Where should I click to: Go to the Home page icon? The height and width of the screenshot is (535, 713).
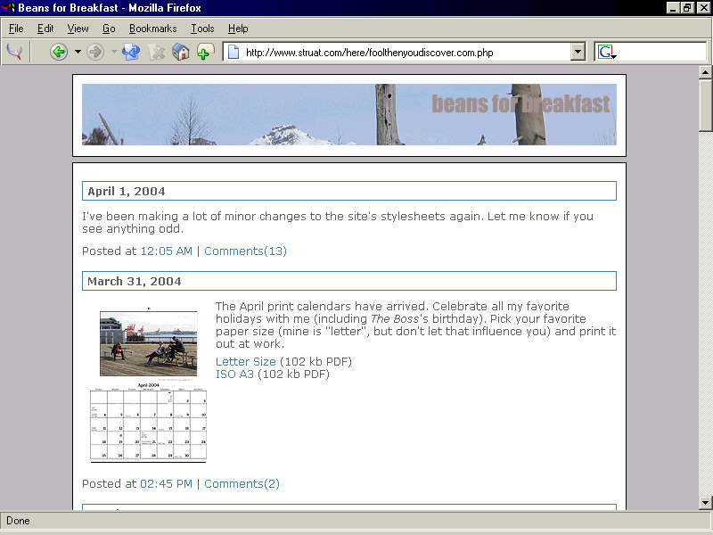click(x=181, y=52)
